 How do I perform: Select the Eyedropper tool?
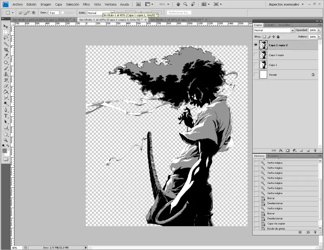pyautogui.click(x=6, y=56)
